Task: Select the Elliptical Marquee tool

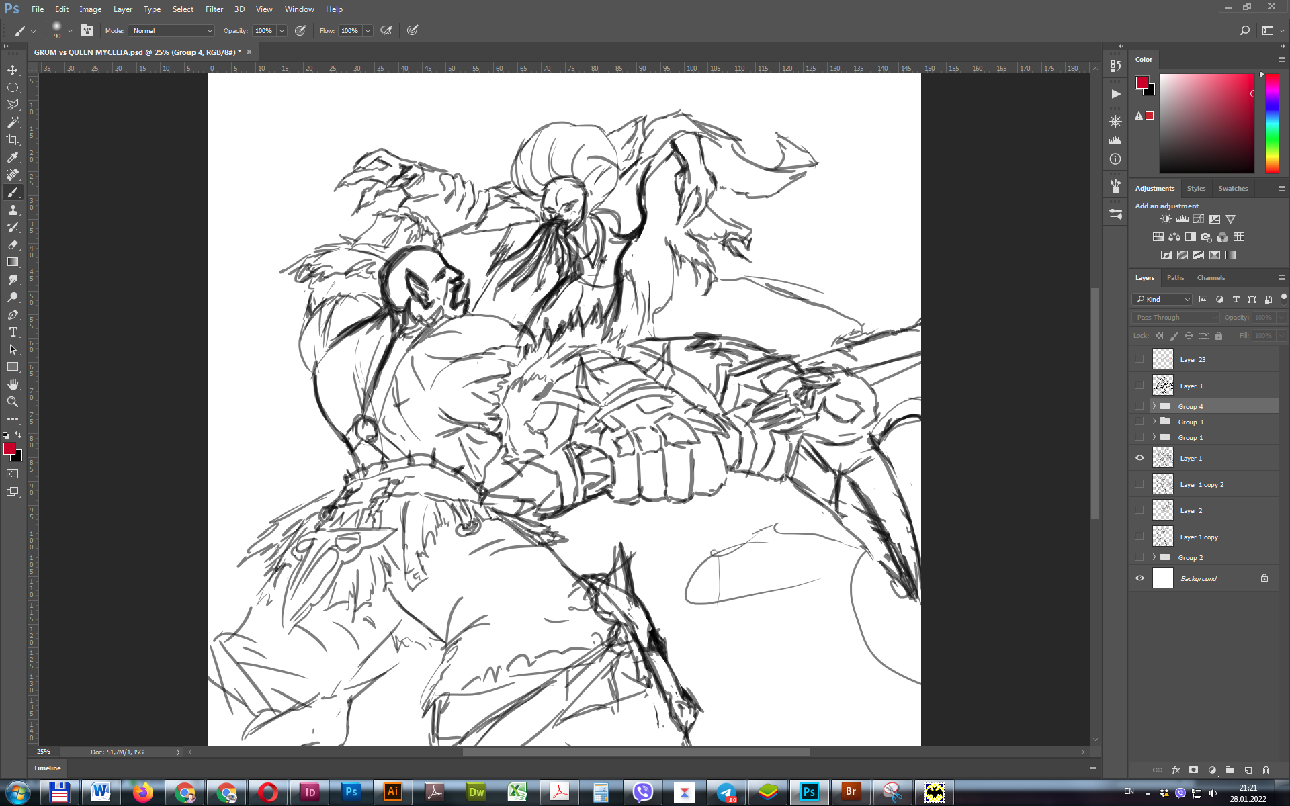Action: pyautogui.click(x=13, y=87)
